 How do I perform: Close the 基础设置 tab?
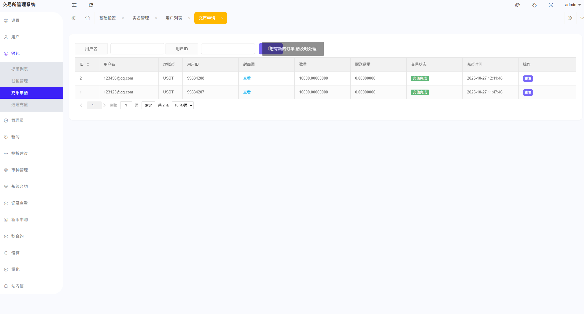coord(123,18)
